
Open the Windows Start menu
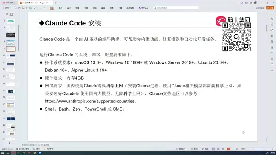tap(3, 153)
